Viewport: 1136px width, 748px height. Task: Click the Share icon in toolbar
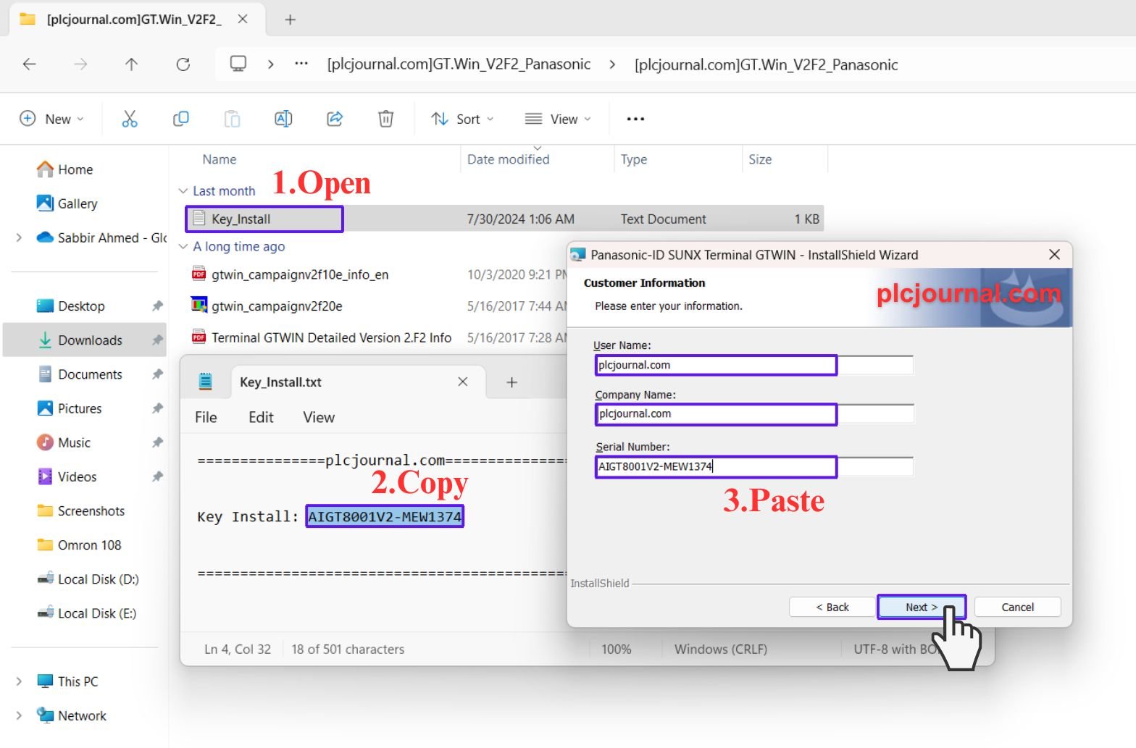coord(335,119)
